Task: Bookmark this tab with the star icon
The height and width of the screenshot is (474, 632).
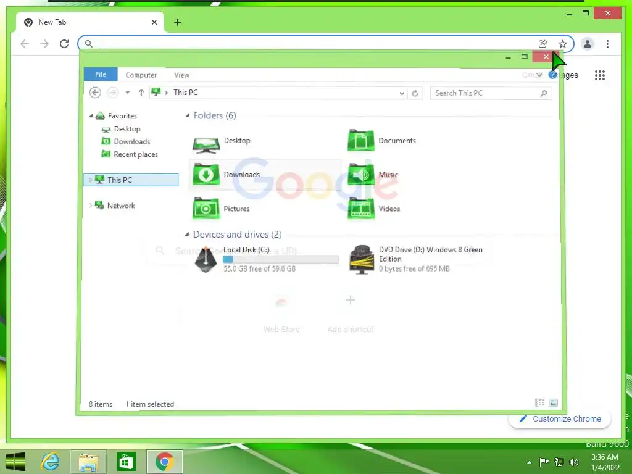Action: pos(563,44)
